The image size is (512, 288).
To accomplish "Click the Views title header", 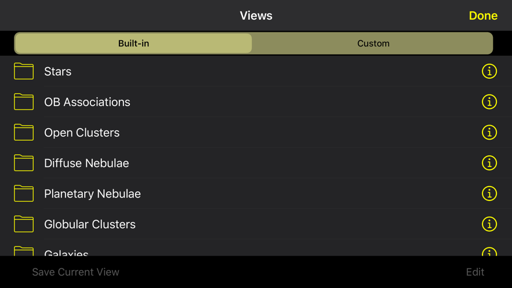I will click(256, 16).
